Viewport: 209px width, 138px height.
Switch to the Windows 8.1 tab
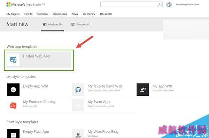pyautogui.click(x=81, y=24)
